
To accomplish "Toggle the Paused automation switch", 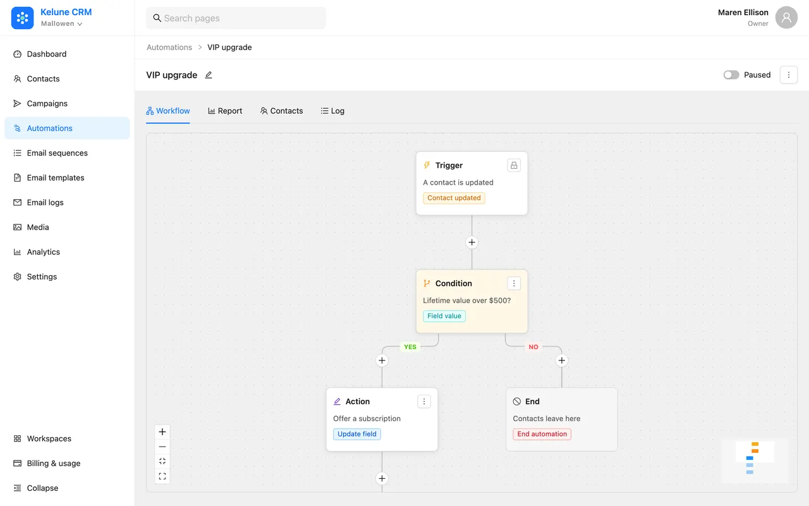I will pos(731,75).
